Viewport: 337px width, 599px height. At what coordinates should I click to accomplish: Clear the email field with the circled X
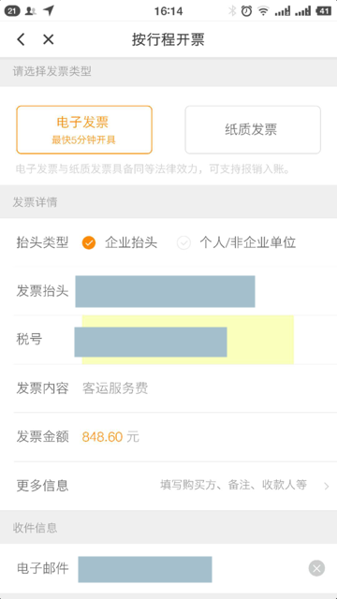[x=316, y=568]
